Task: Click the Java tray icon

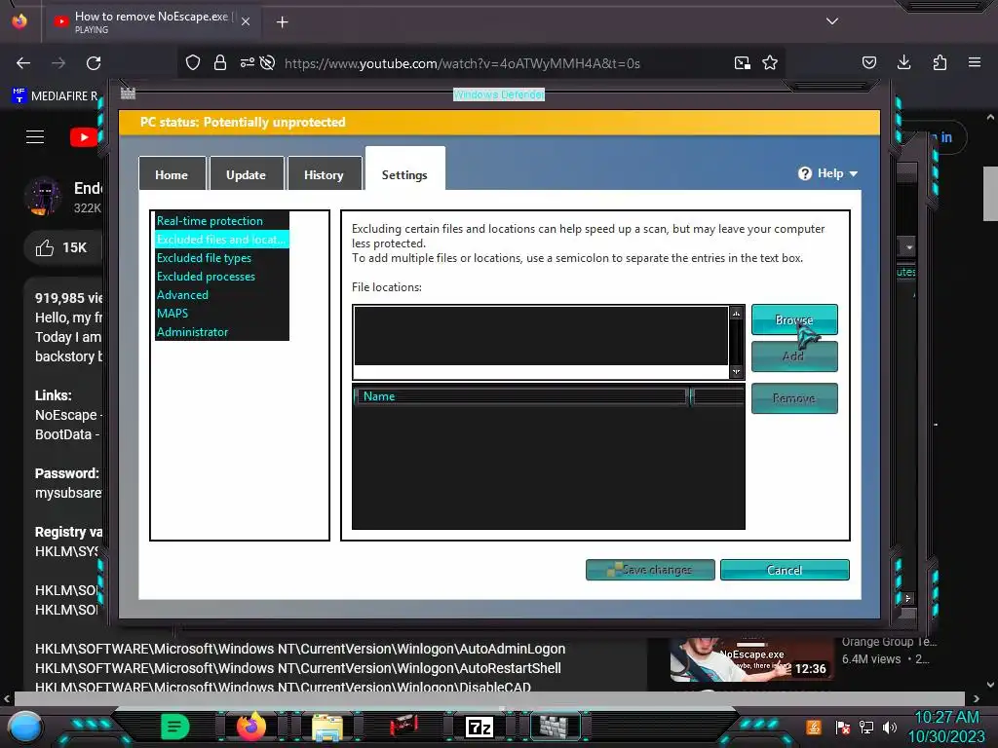Action: (814, 727)
